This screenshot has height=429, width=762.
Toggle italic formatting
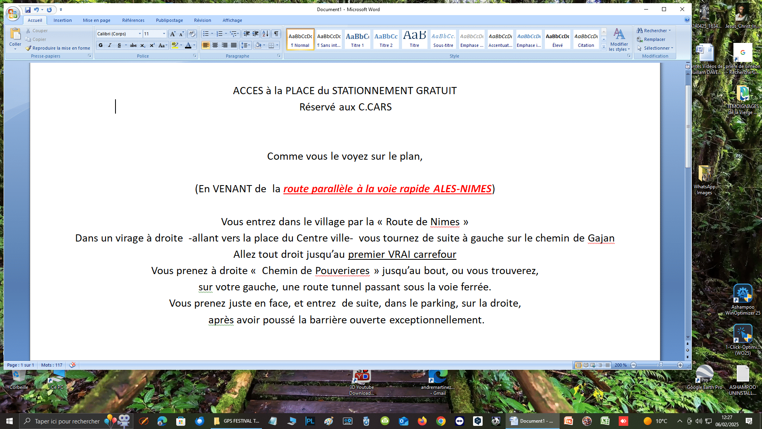point(110,45)
